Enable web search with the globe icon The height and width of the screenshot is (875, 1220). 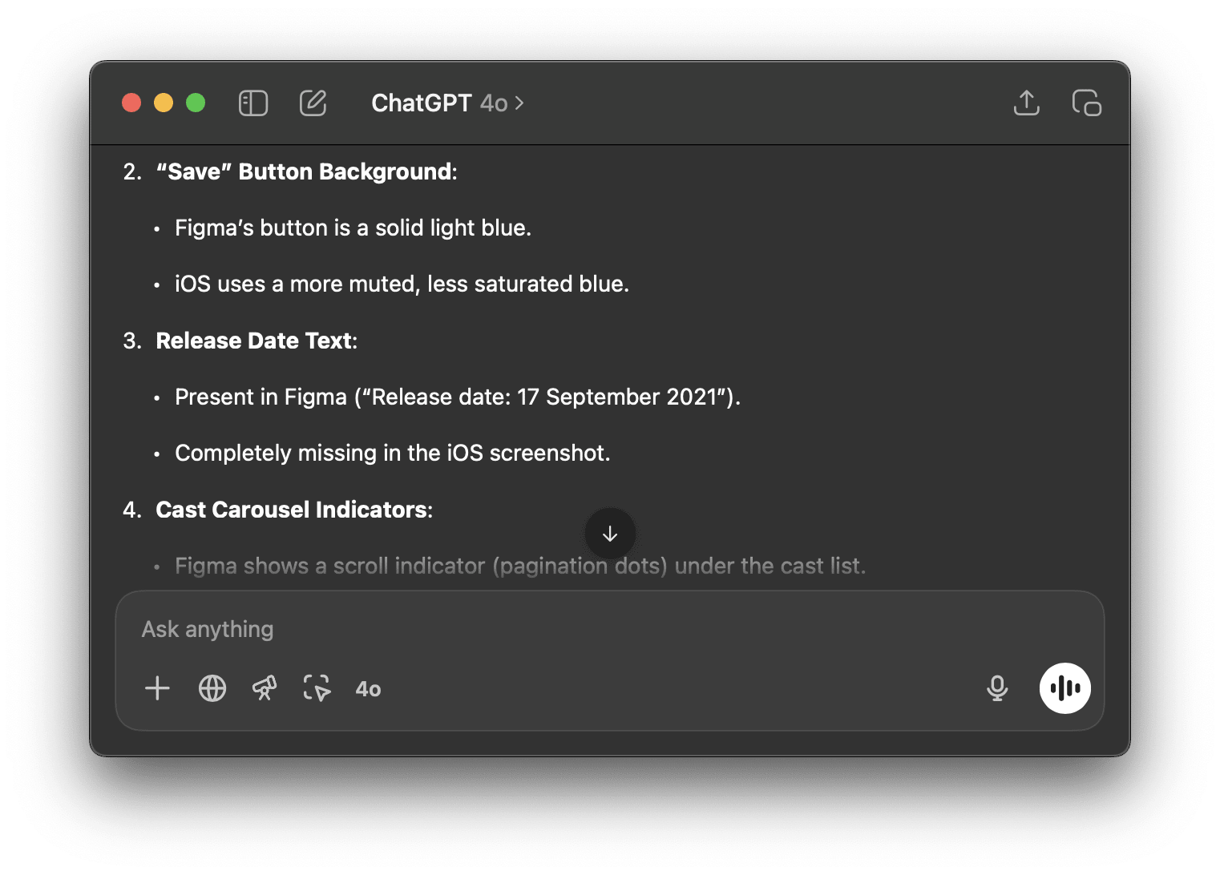212,687
